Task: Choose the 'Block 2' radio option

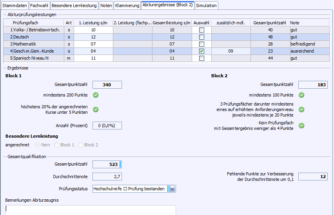Action: (81, 145)
